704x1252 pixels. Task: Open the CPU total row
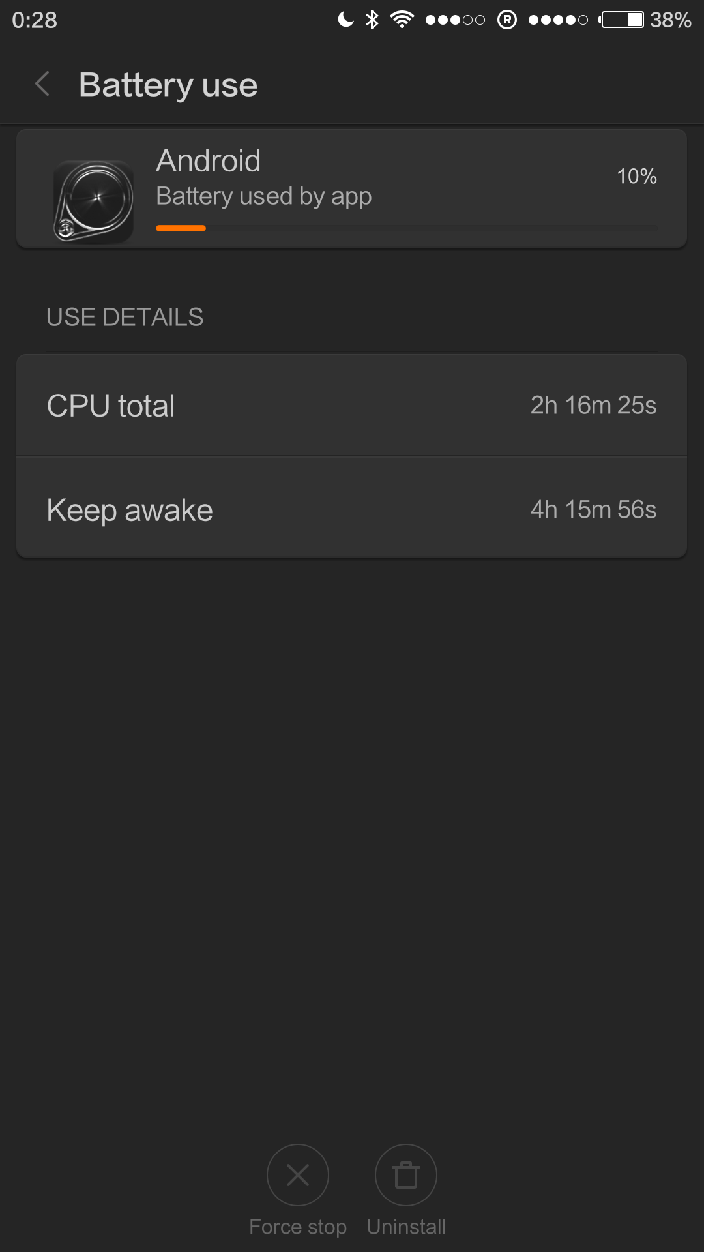click(x=351, y=406)
